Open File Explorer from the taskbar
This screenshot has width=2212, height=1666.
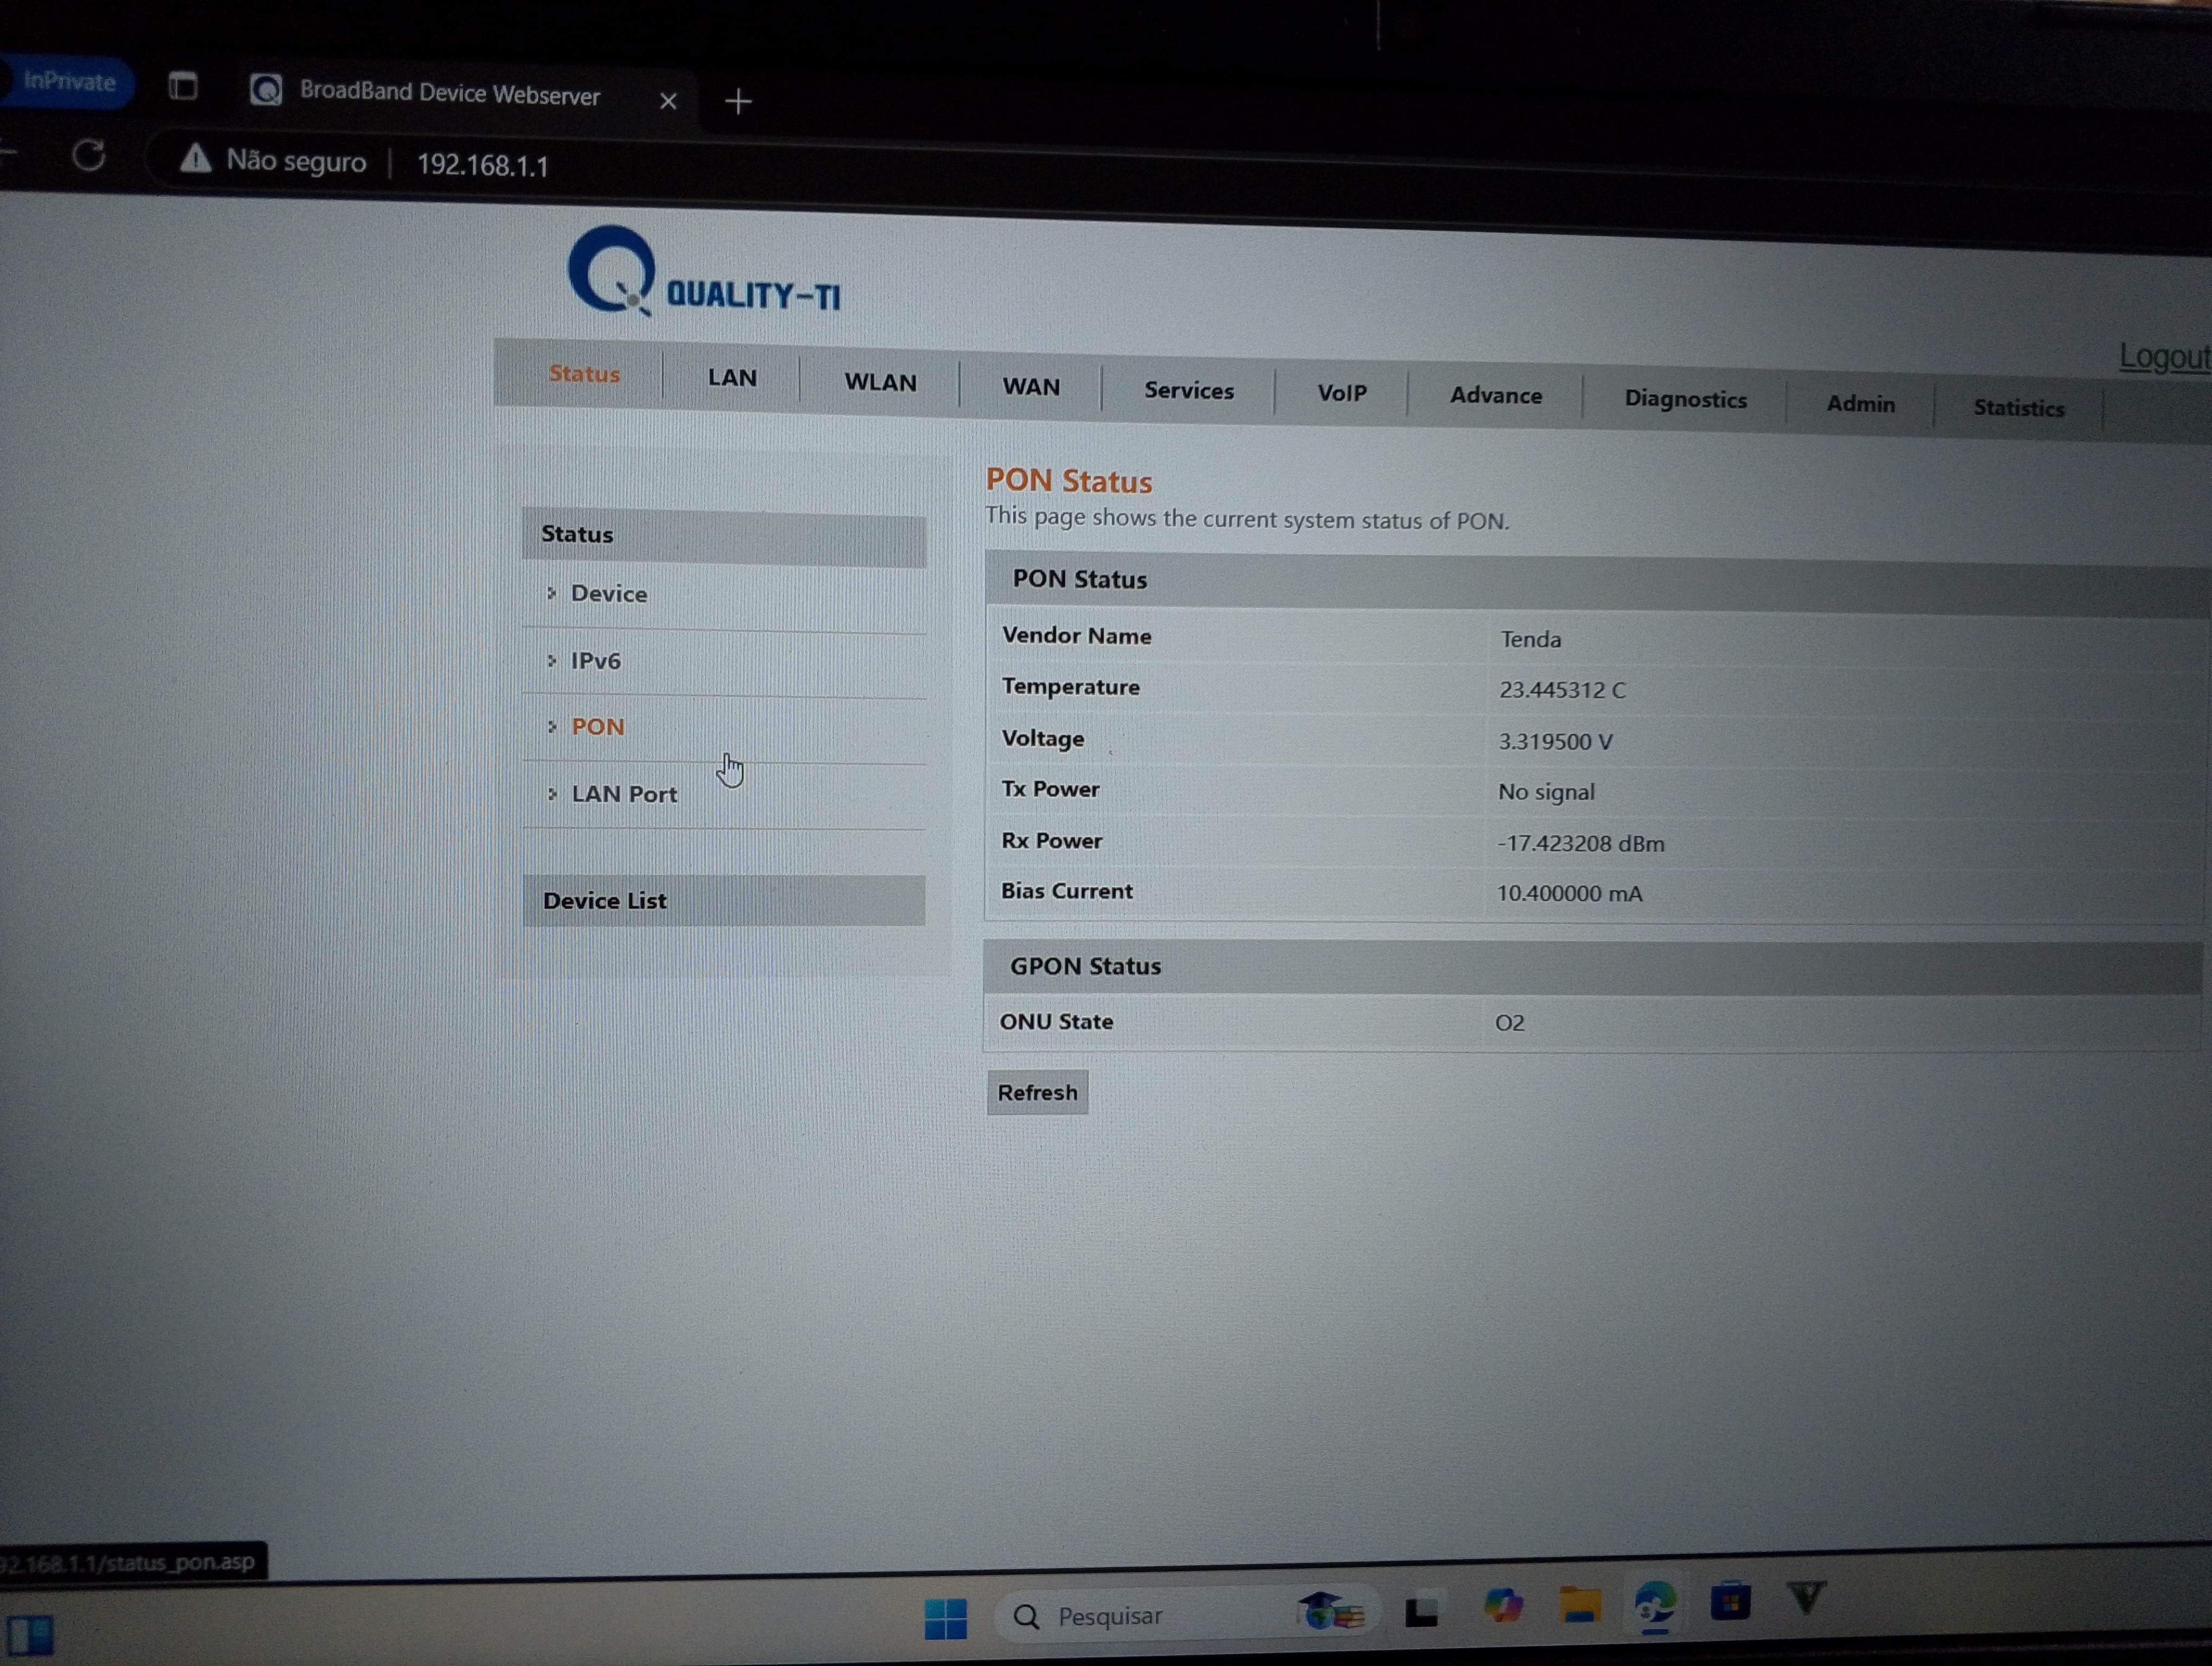pyautogui.click(x=1580, y=1606)
